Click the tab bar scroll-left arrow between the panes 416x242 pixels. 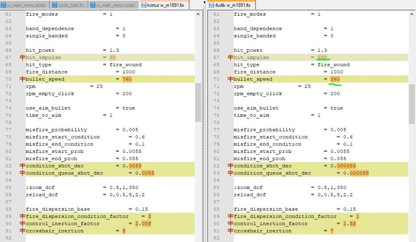[204, 3]
